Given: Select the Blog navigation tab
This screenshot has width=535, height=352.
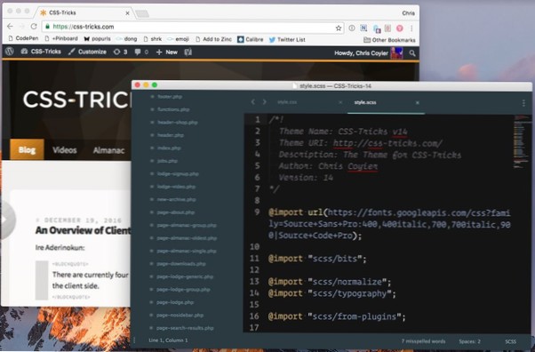Looking at the screenshot, I should click(27, 149).
